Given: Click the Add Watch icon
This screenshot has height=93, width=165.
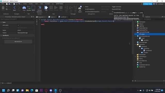Looking at the screenshot, I should point(80,8).
